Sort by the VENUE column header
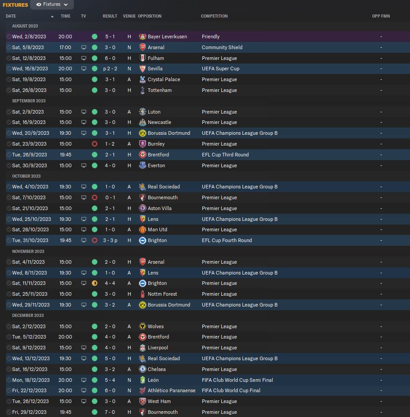Image resolution: width=410 pixels, height=417 pixels. 129,16
